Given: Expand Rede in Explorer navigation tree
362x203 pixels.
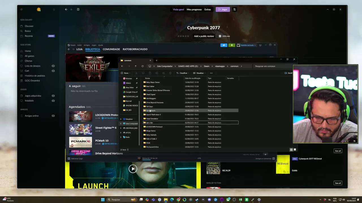Looking at the screenshot, I should (x=121, y=137).
